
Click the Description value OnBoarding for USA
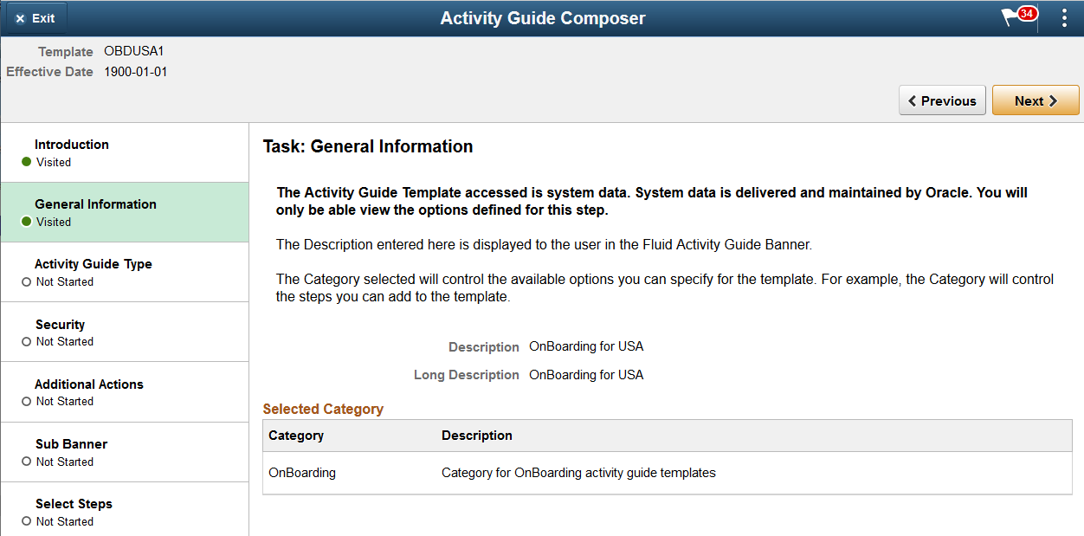[586, 346]
